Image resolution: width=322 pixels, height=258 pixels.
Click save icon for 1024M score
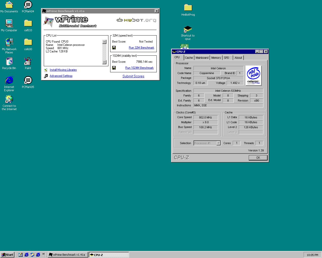(114, 68)
